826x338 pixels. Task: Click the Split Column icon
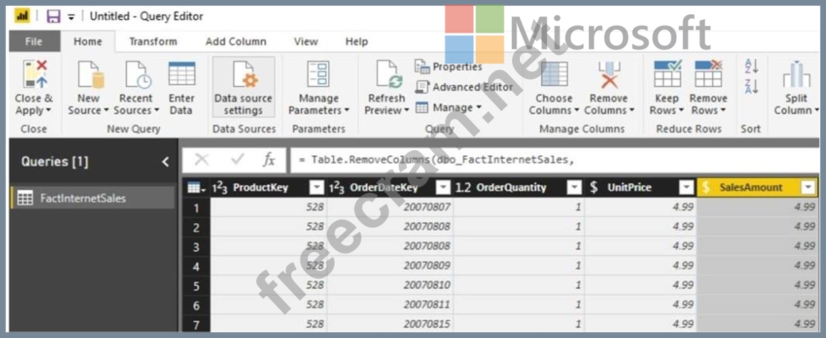pyautogui.click(x=796, y=74)
